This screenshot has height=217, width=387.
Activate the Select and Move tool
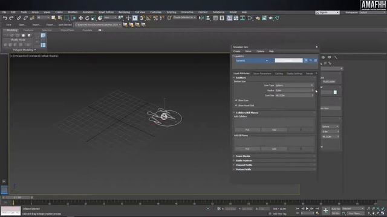(80, 18)
